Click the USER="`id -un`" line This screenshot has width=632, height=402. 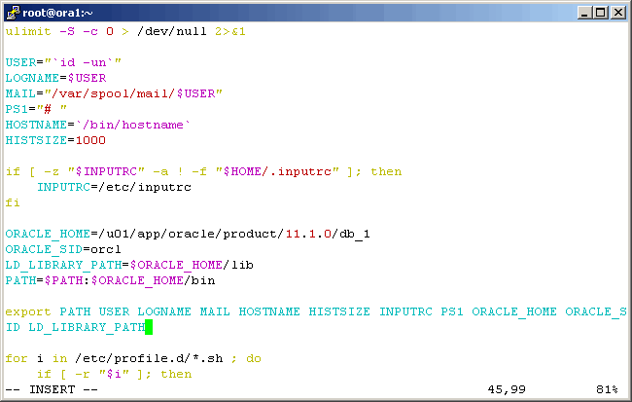point(63,62)
